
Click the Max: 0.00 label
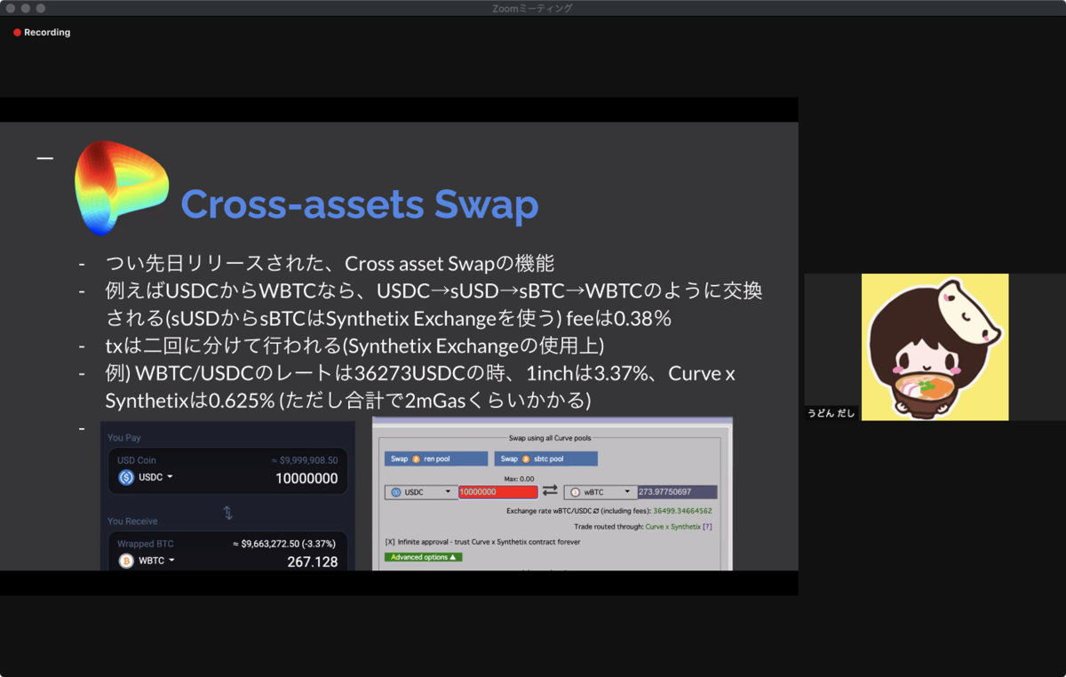(519, 479)
